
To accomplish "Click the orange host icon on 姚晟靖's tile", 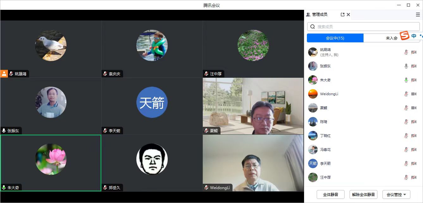I will pos(4,74).
